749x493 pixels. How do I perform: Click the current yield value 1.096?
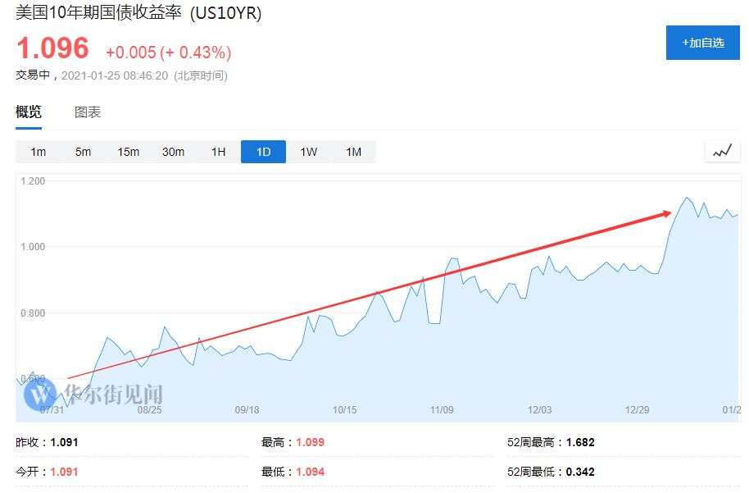tap(52, 48)
